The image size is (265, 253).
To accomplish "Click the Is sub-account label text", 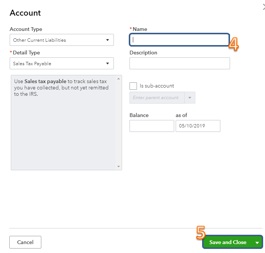I will coord(157,86).
